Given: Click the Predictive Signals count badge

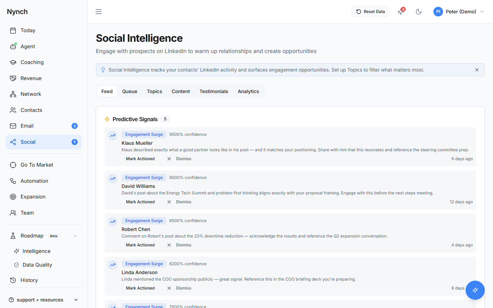Looking at the screenshot, I should tap(165, 119).
